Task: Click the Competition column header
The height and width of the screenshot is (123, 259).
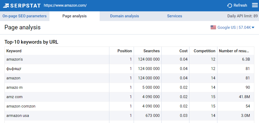Action: coord(205,51)
